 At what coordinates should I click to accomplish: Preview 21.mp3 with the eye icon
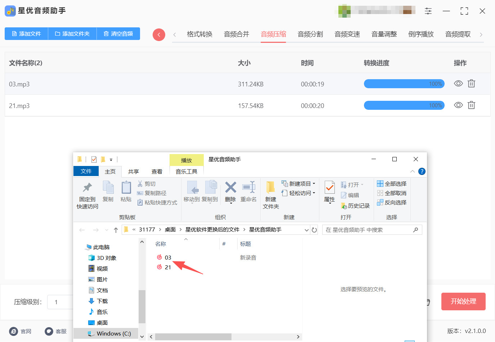[x=458, y=105]
